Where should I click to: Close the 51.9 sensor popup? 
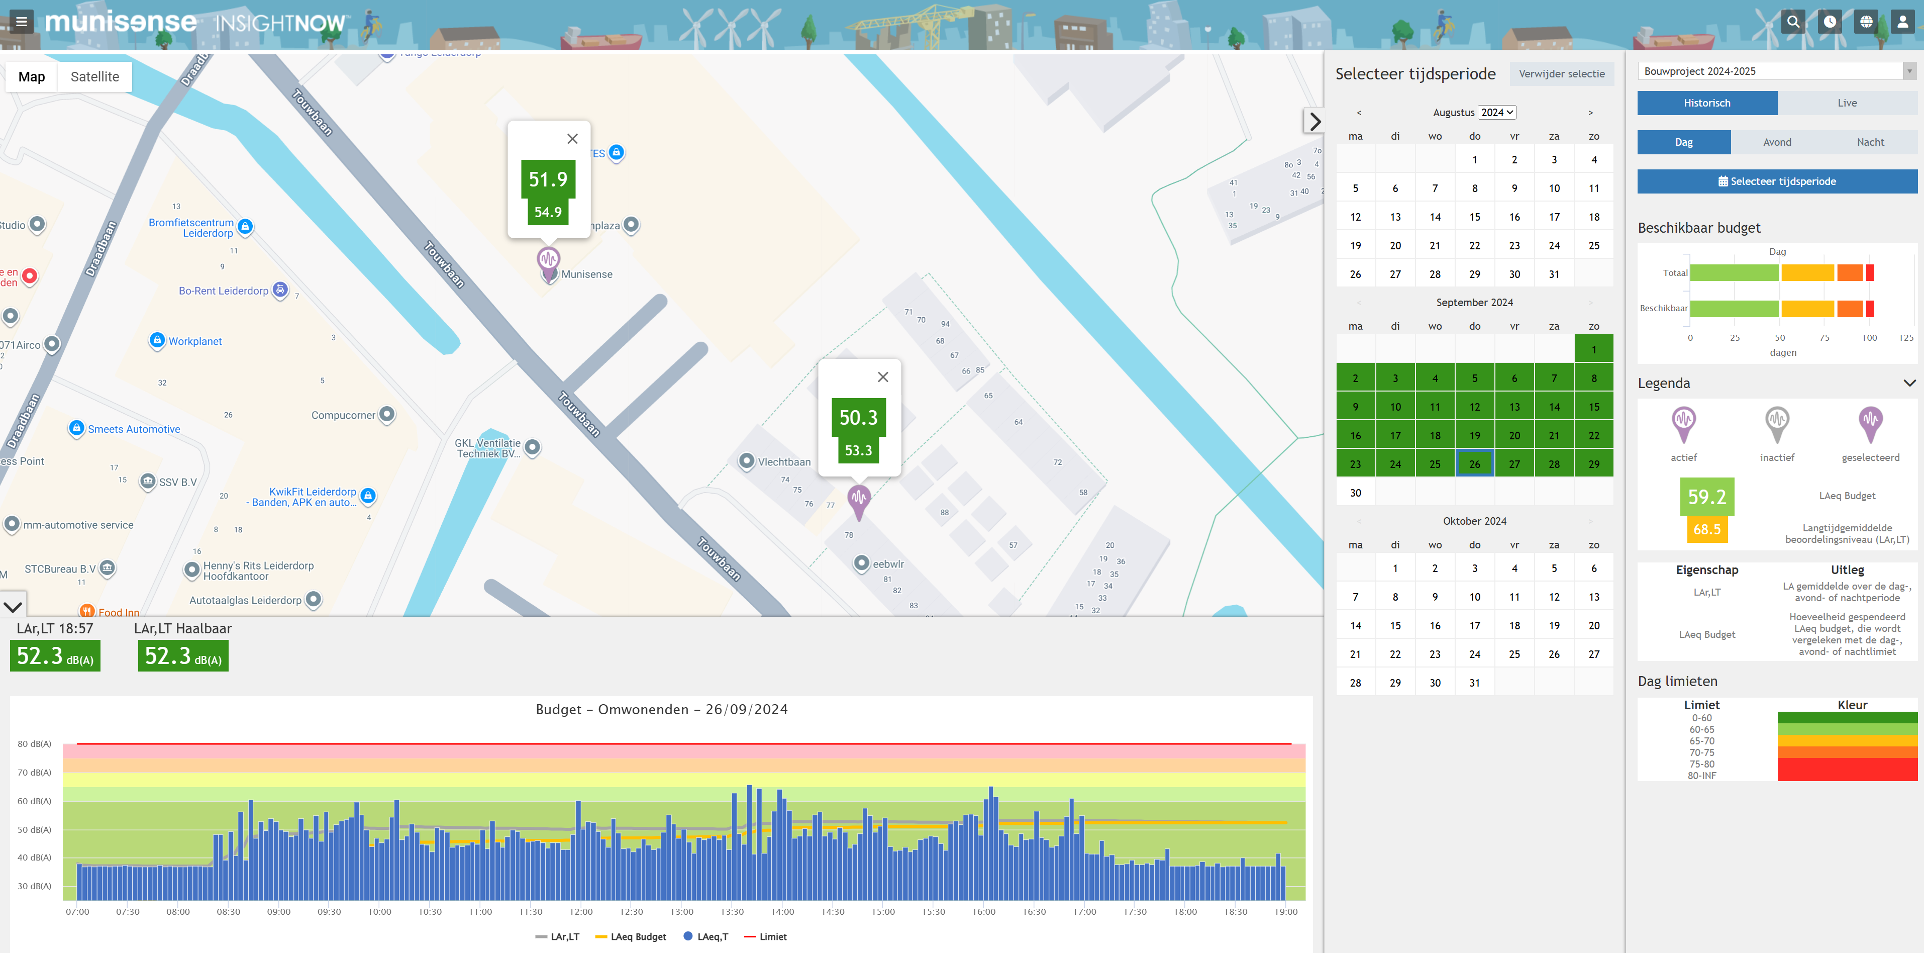[x=572, y=139]
